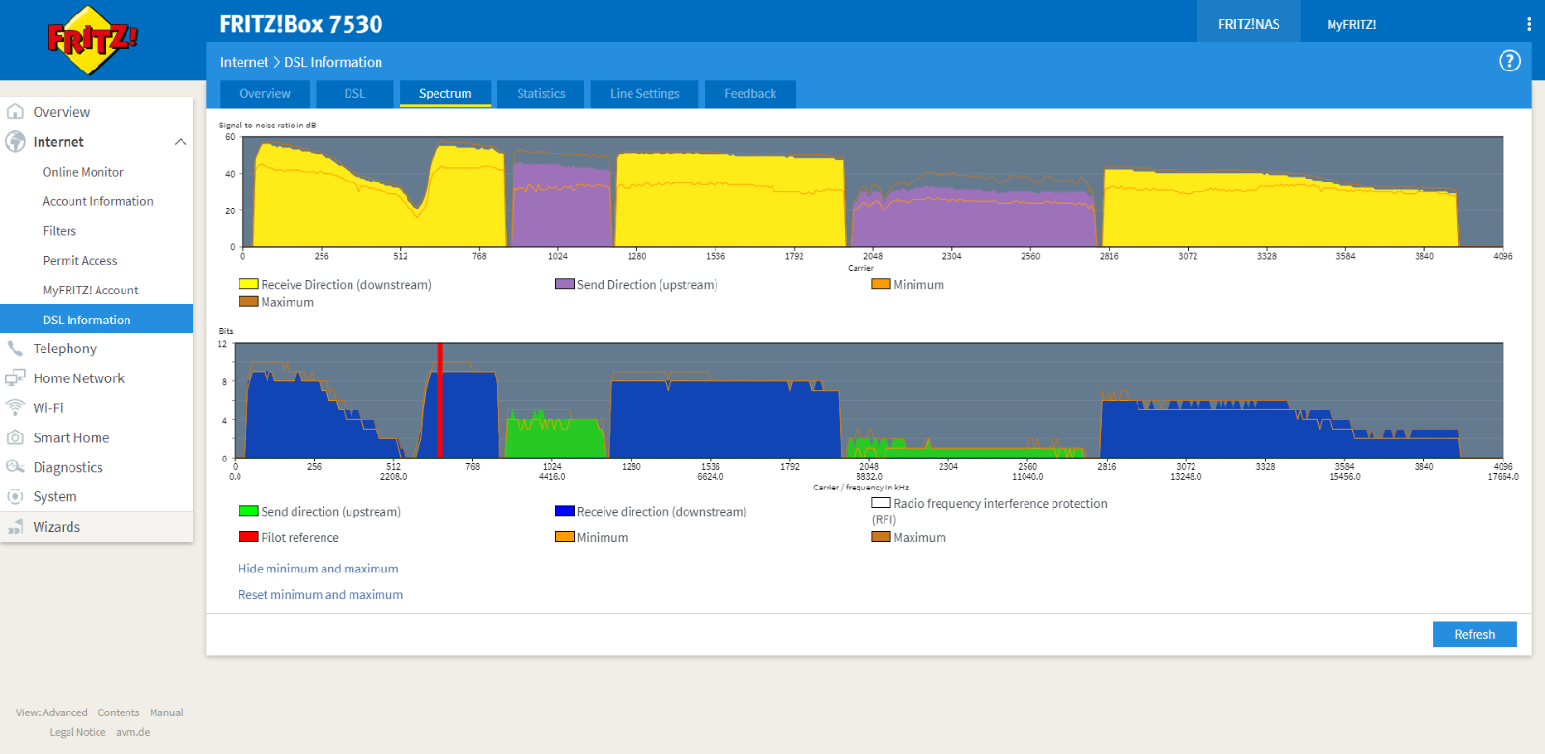Click the Home Network devices icon

pyautogui.click(x=15, y=377)
